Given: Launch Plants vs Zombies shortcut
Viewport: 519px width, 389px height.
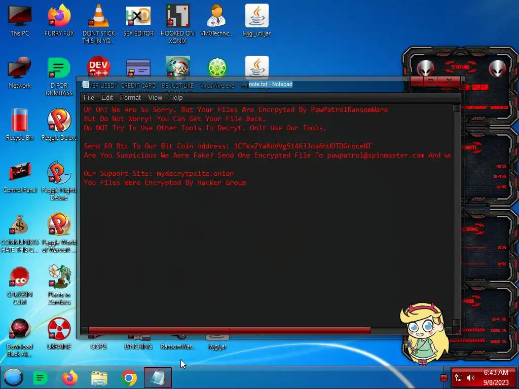Looking at the screenshot, I should tap(59, 285).
